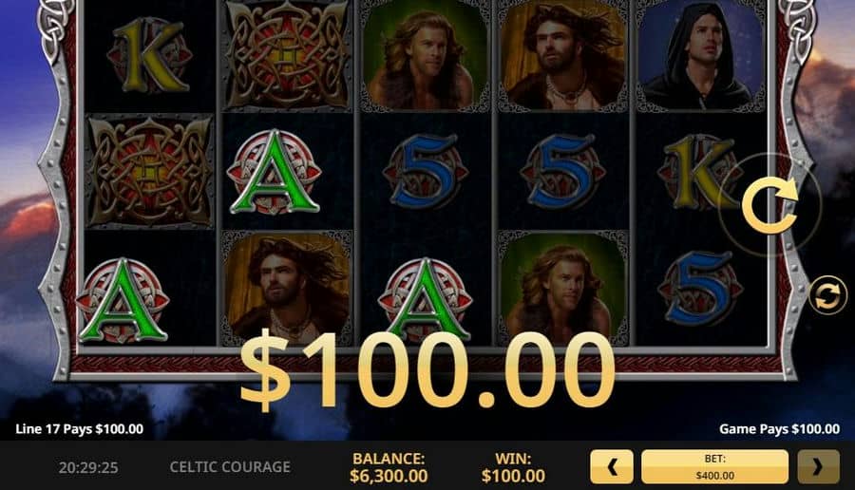Select the Celtic knot symbol on second reel top
855x490 pixels.
tap(287, 54)
